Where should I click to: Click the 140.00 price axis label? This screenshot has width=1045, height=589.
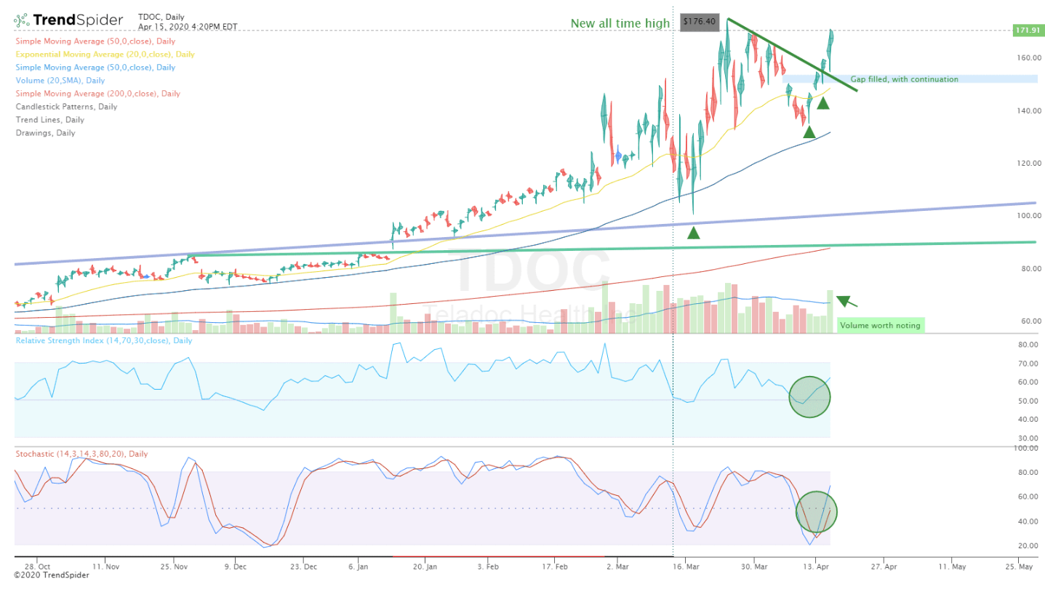tap(1028, 111)
